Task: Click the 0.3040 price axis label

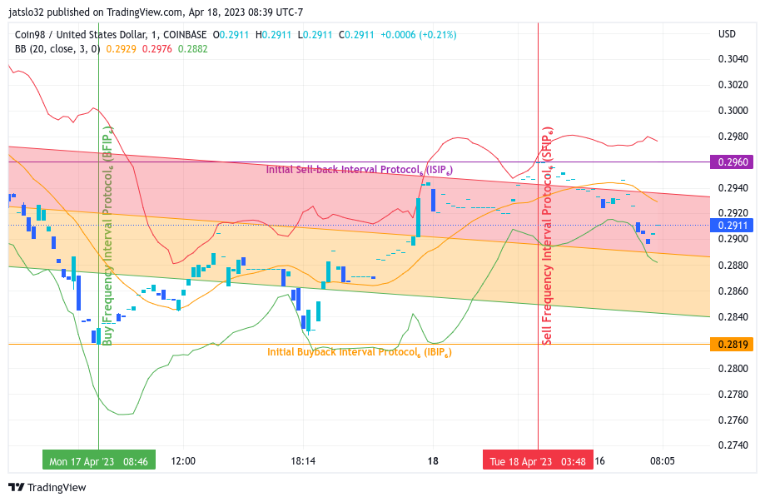Action: coord(733,59)
